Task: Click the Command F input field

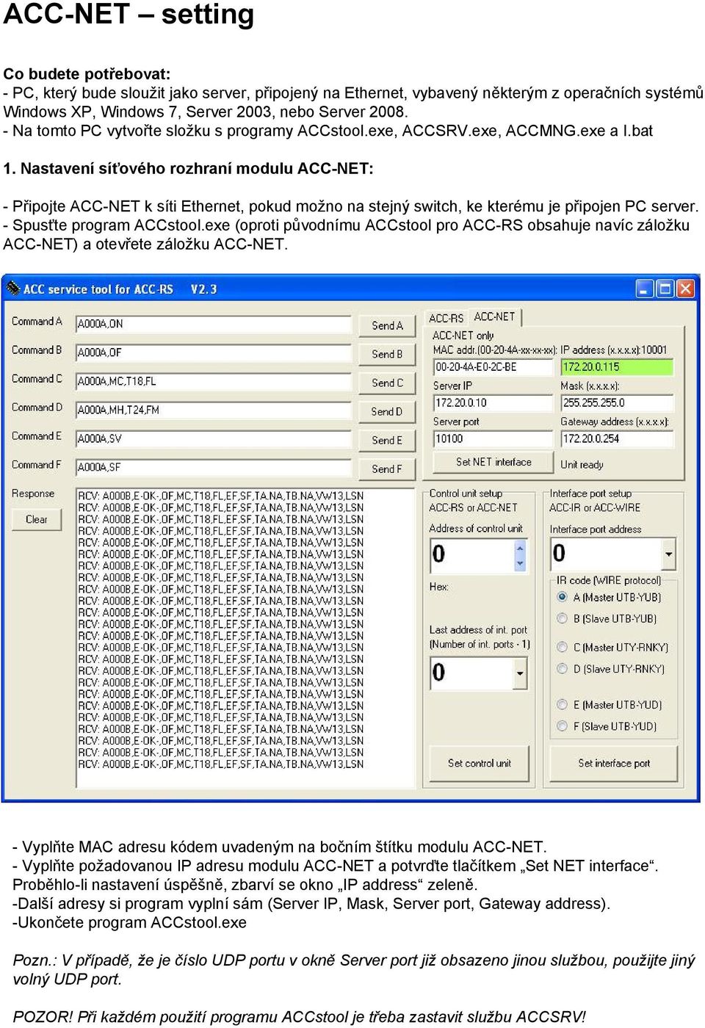Action: (214, 467)
